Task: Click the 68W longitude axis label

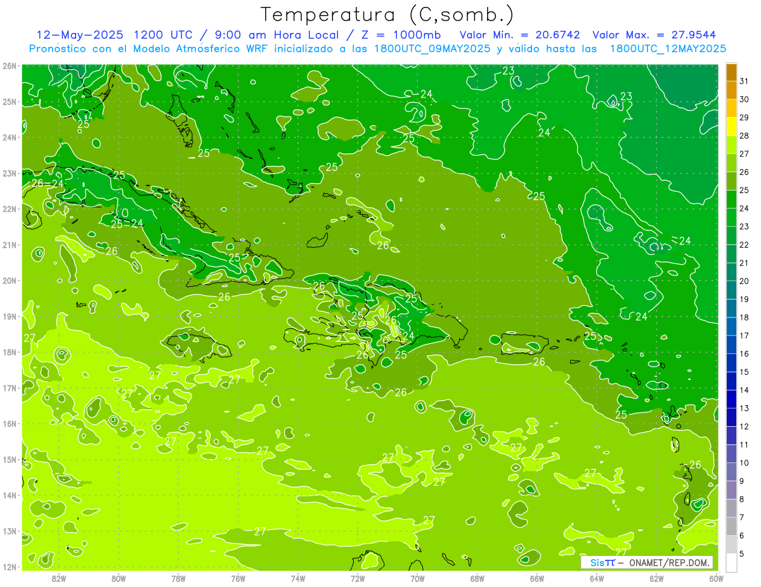Action: (x=478, y=579)
